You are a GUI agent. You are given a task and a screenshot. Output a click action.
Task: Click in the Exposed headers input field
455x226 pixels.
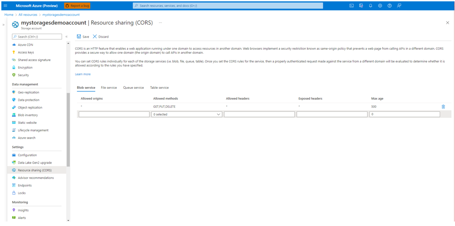click(332, 114)
